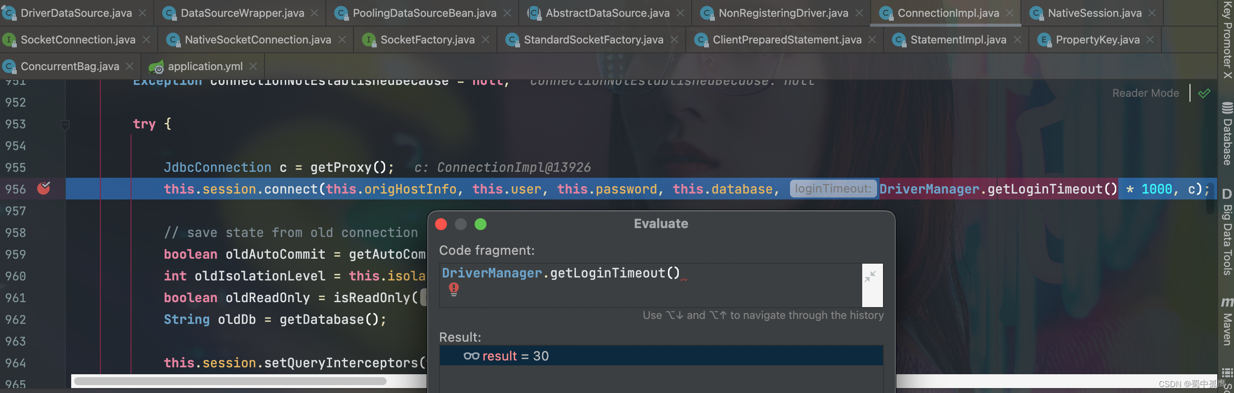Click line number 962 in gutter
This screenshot has height=393, width=1234.
point(15,319)
